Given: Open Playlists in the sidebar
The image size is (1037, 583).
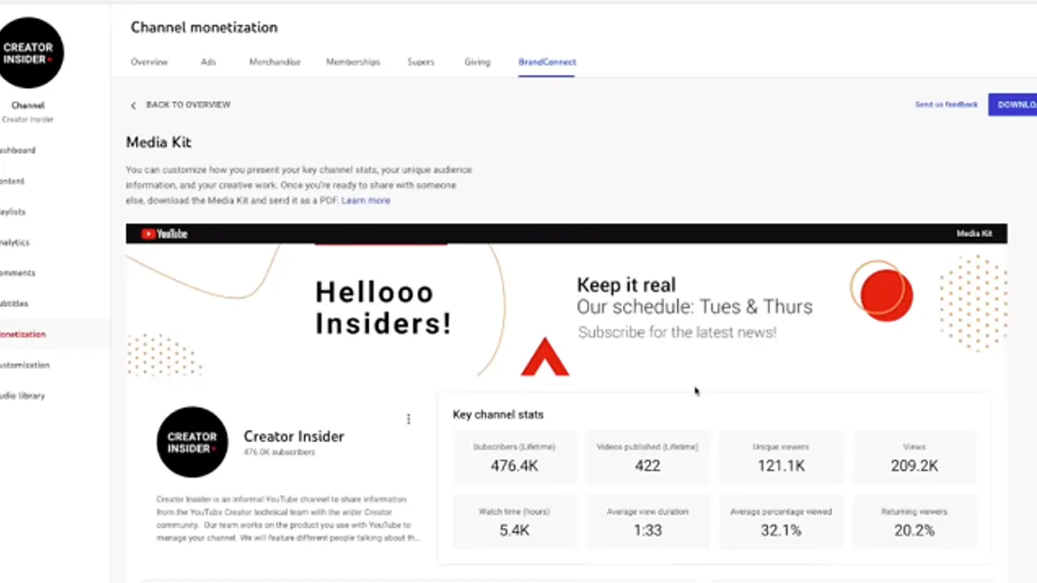Looking at the screenshot, I should coord(13,212).
